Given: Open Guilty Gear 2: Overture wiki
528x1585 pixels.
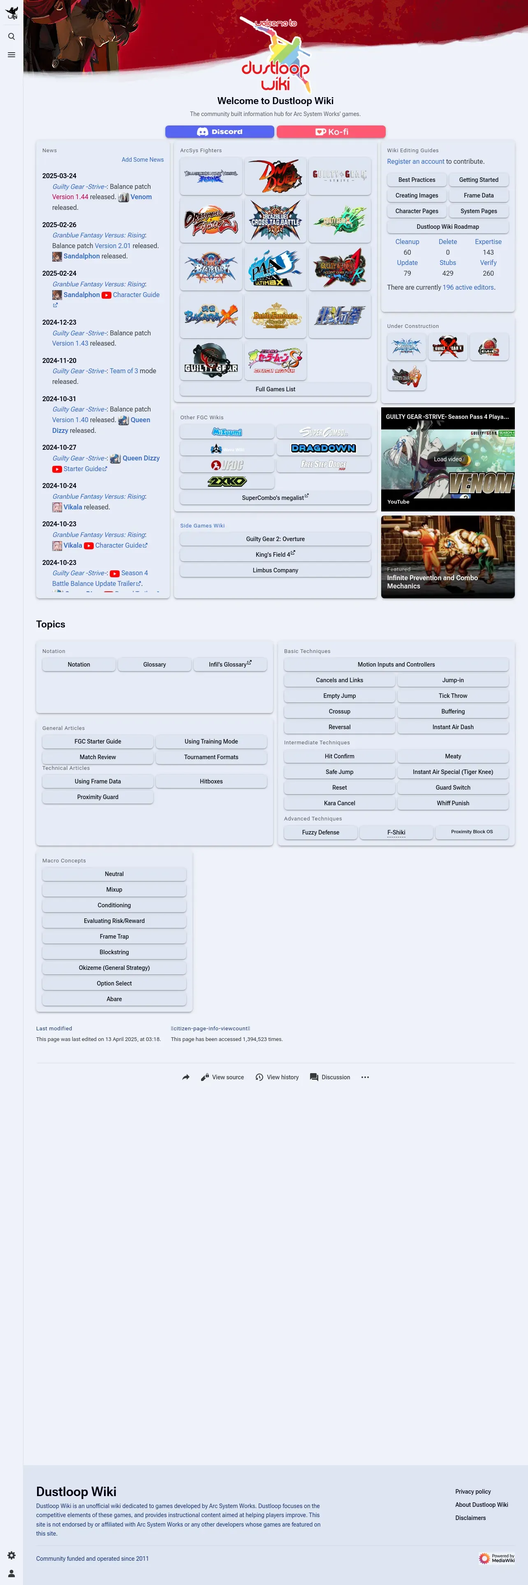Looking at the screenshot, I should 276,539.
